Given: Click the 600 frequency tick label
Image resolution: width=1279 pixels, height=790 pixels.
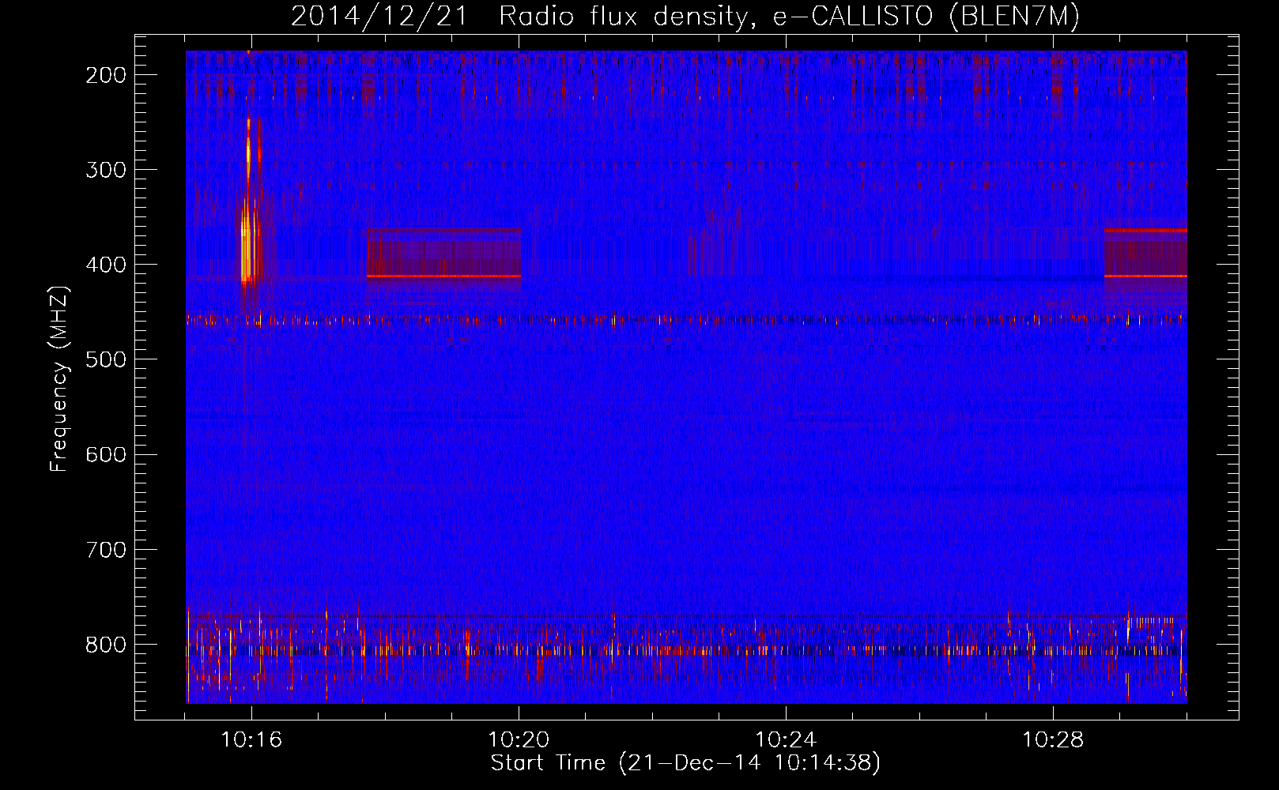Looking at the screenshot, I should 106,454.
